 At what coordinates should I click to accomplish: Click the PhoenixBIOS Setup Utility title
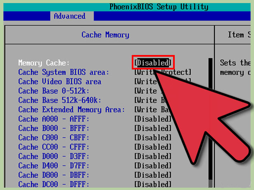[x=159, y=7]
